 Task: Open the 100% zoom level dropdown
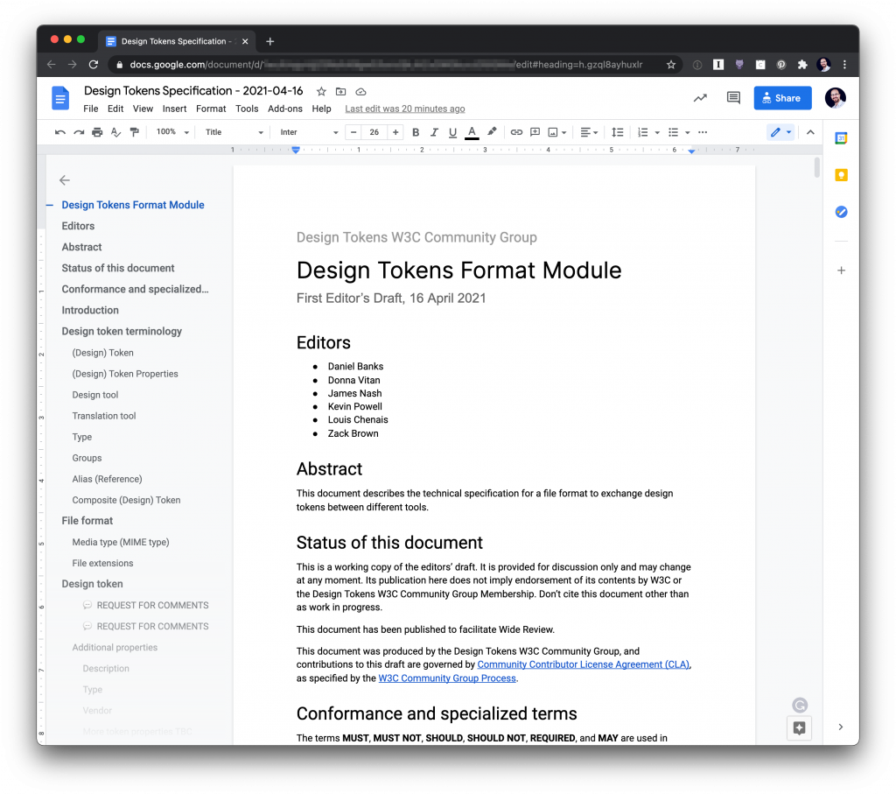171,132
